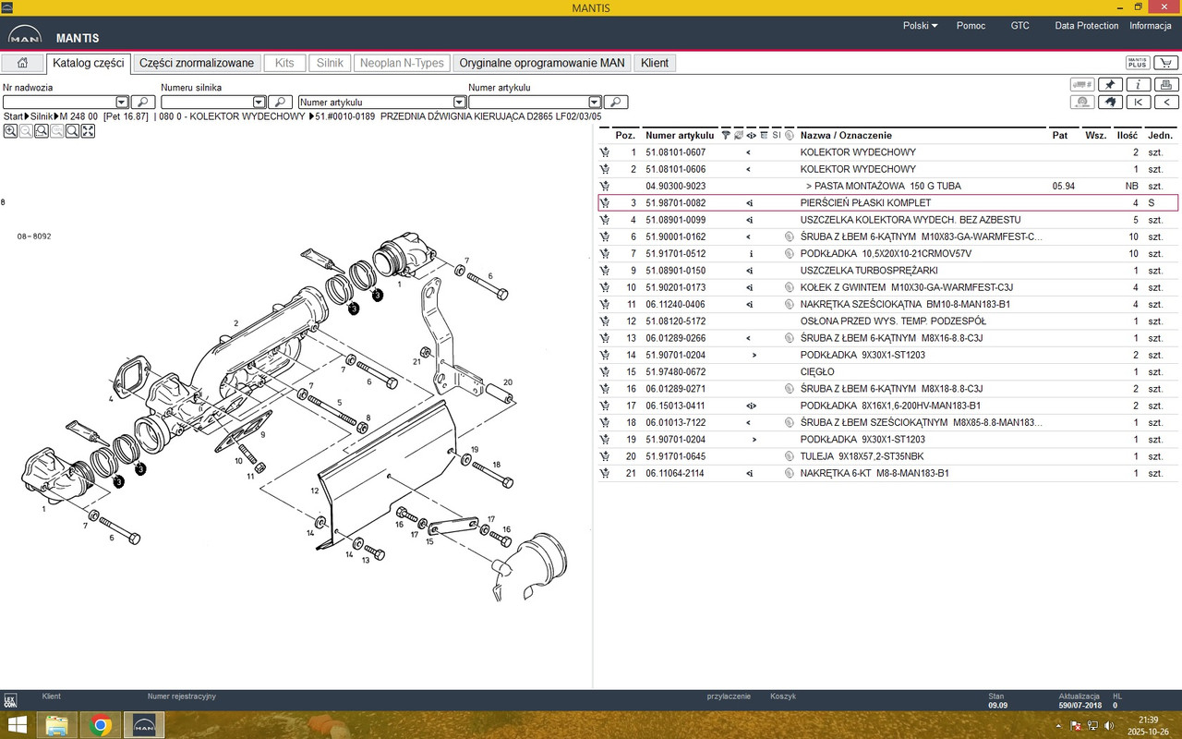Open the Oryginalne oprogramowanie MAN tab

(x=542, y=63)
